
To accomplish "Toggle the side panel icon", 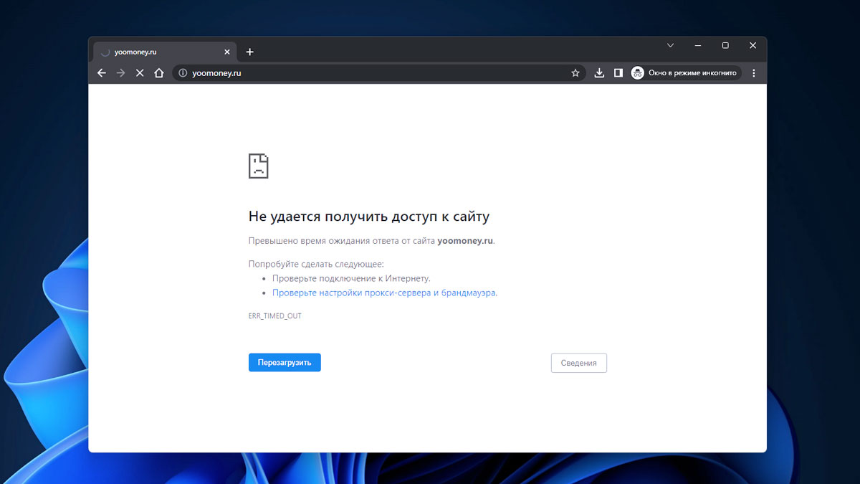I will tap(618, 73).
